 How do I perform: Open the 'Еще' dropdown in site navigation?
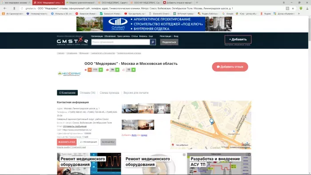point(151,36)
